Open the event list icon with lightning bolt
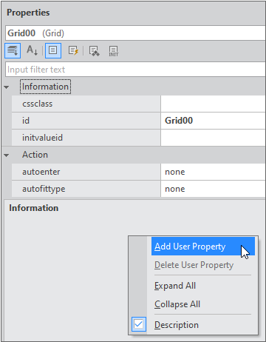This screenshot has width=266, height=342. click(73, 50)
